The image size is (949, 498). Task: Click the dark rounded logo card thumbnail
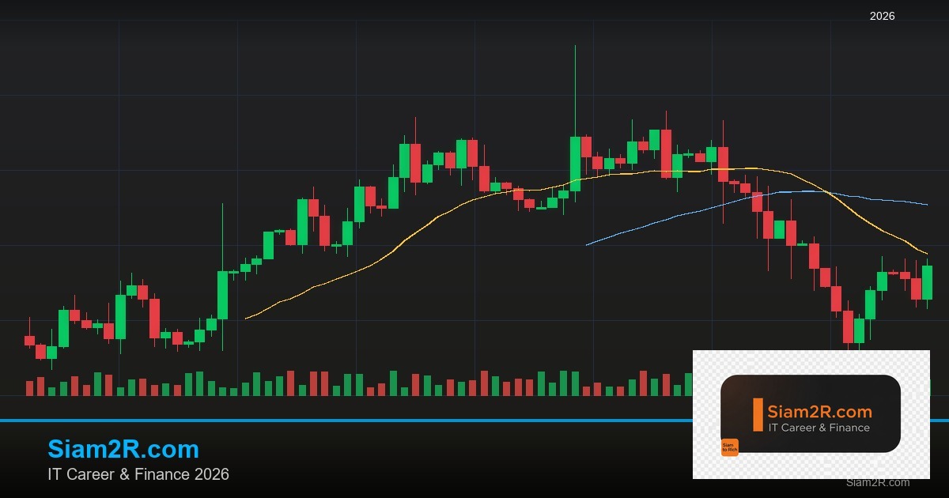811,413
